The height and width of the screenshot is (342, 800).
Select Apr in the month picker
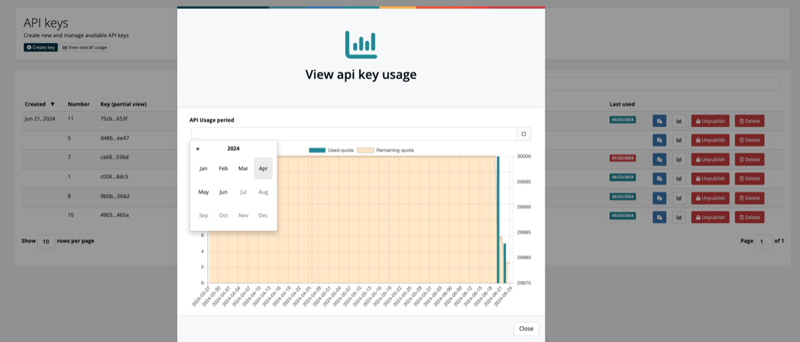(x=263, y=168)
